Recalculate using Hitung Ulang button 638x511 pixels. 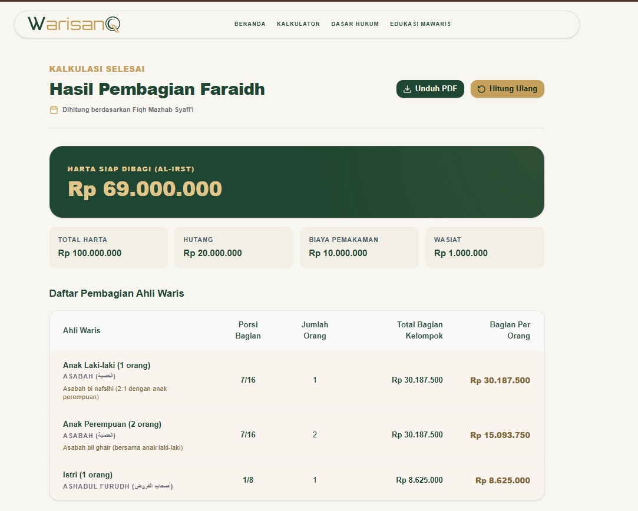(507, 89)
